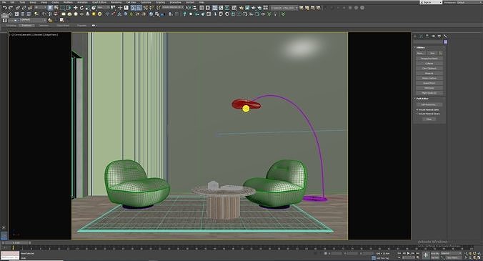This screenshot has width=483, height=261.
Task: Switch to the Motion command panel tab
Action: (434, 36)
